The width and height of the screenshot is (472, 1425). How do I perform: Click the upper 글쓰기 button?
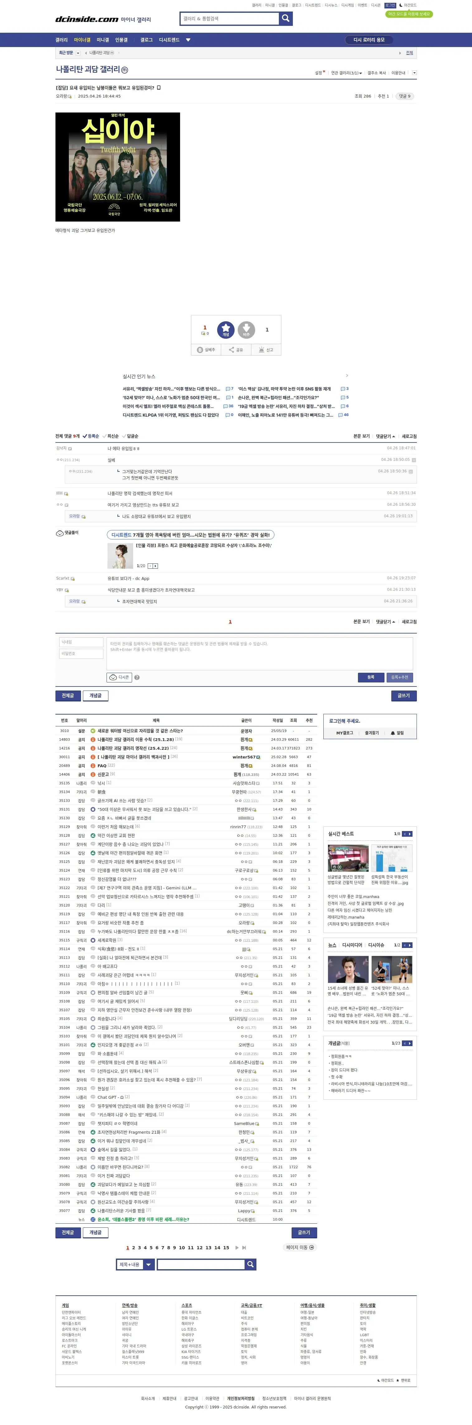[404, 695]
